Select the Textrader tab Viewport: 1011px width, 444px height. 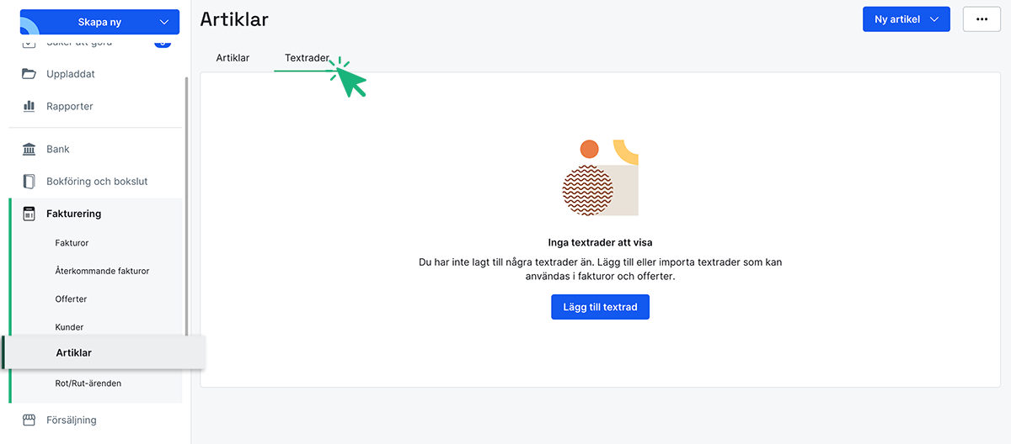tap(307, 58)
